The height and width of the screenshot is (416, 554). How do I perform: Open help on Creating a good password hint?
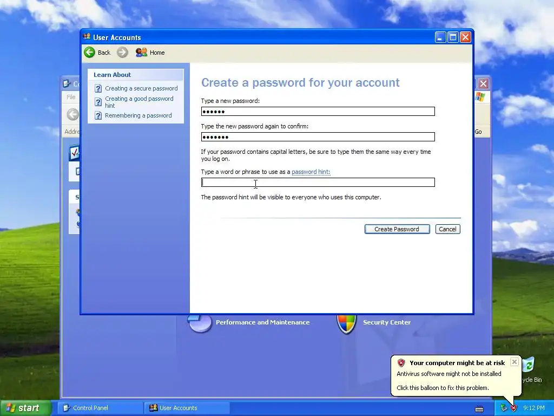[x=139, y=102]
